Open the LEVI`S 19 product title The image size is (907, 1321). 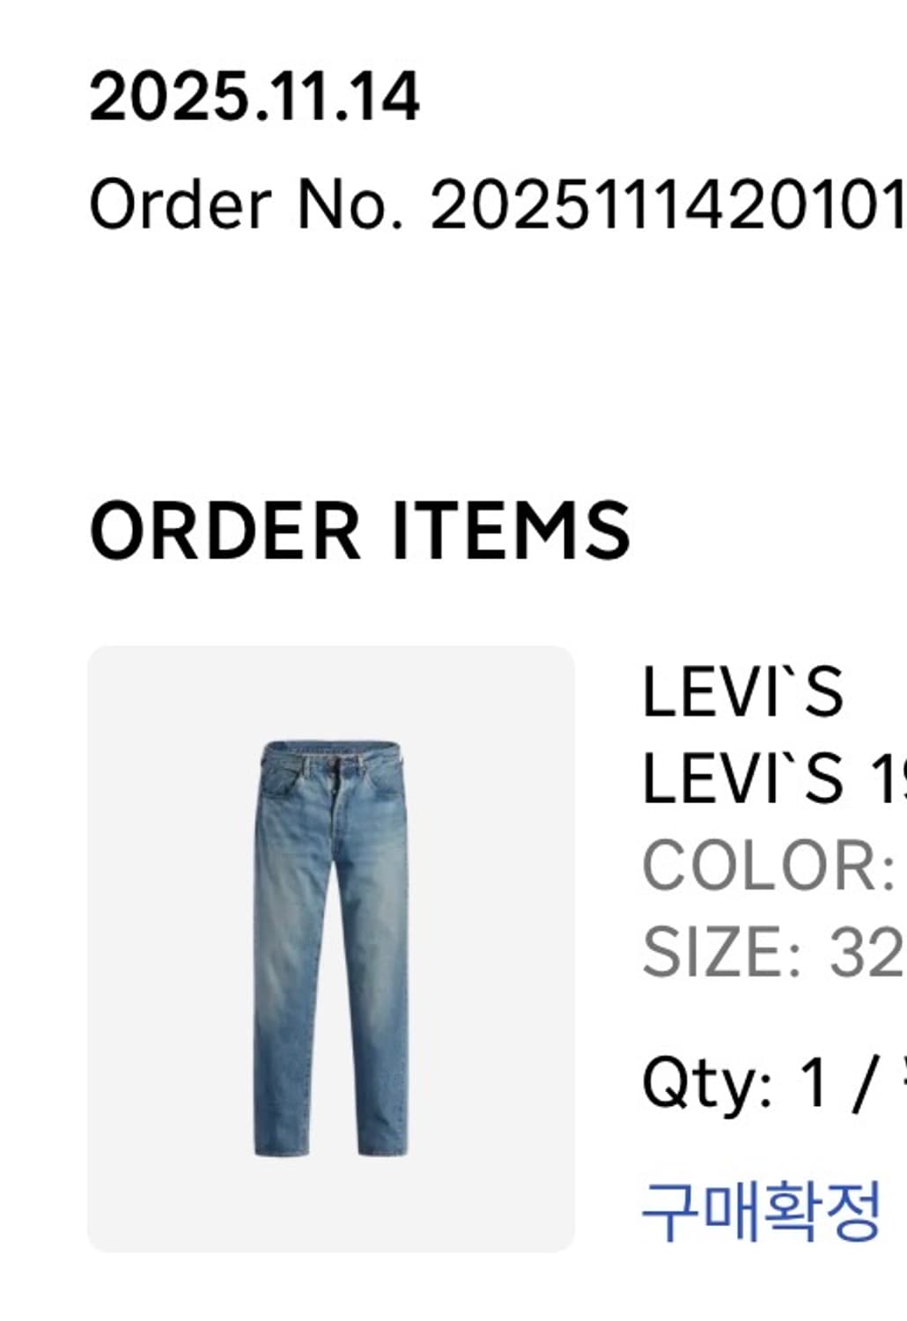[774, 779]
